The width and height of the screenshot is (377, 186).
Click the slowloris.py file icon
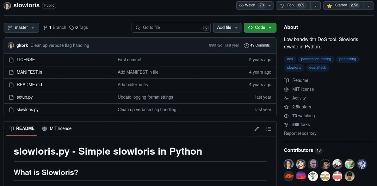point(11,110)
